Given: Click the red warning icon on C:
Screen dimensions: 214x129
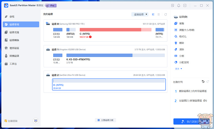Looking at the screenshot, I should pyautogui.click(x=90, y=37).
